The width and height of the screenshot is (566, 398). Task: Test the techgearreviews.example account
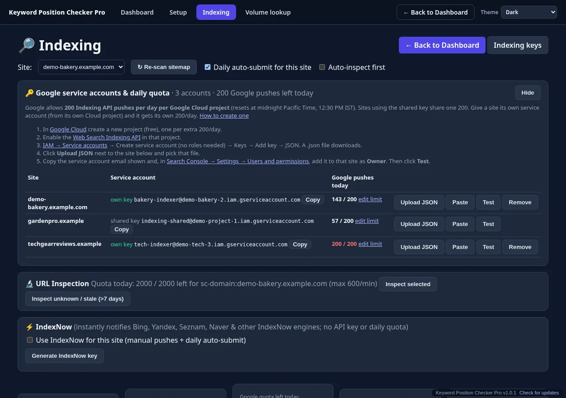click(x=488, y=247)
